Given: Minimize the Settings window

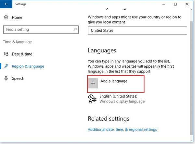Looking at the screenshot, I should tap(164, 4).
